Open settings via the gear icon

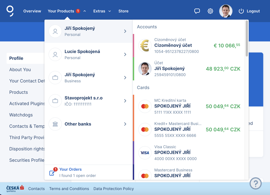click(x=210, y=11)
